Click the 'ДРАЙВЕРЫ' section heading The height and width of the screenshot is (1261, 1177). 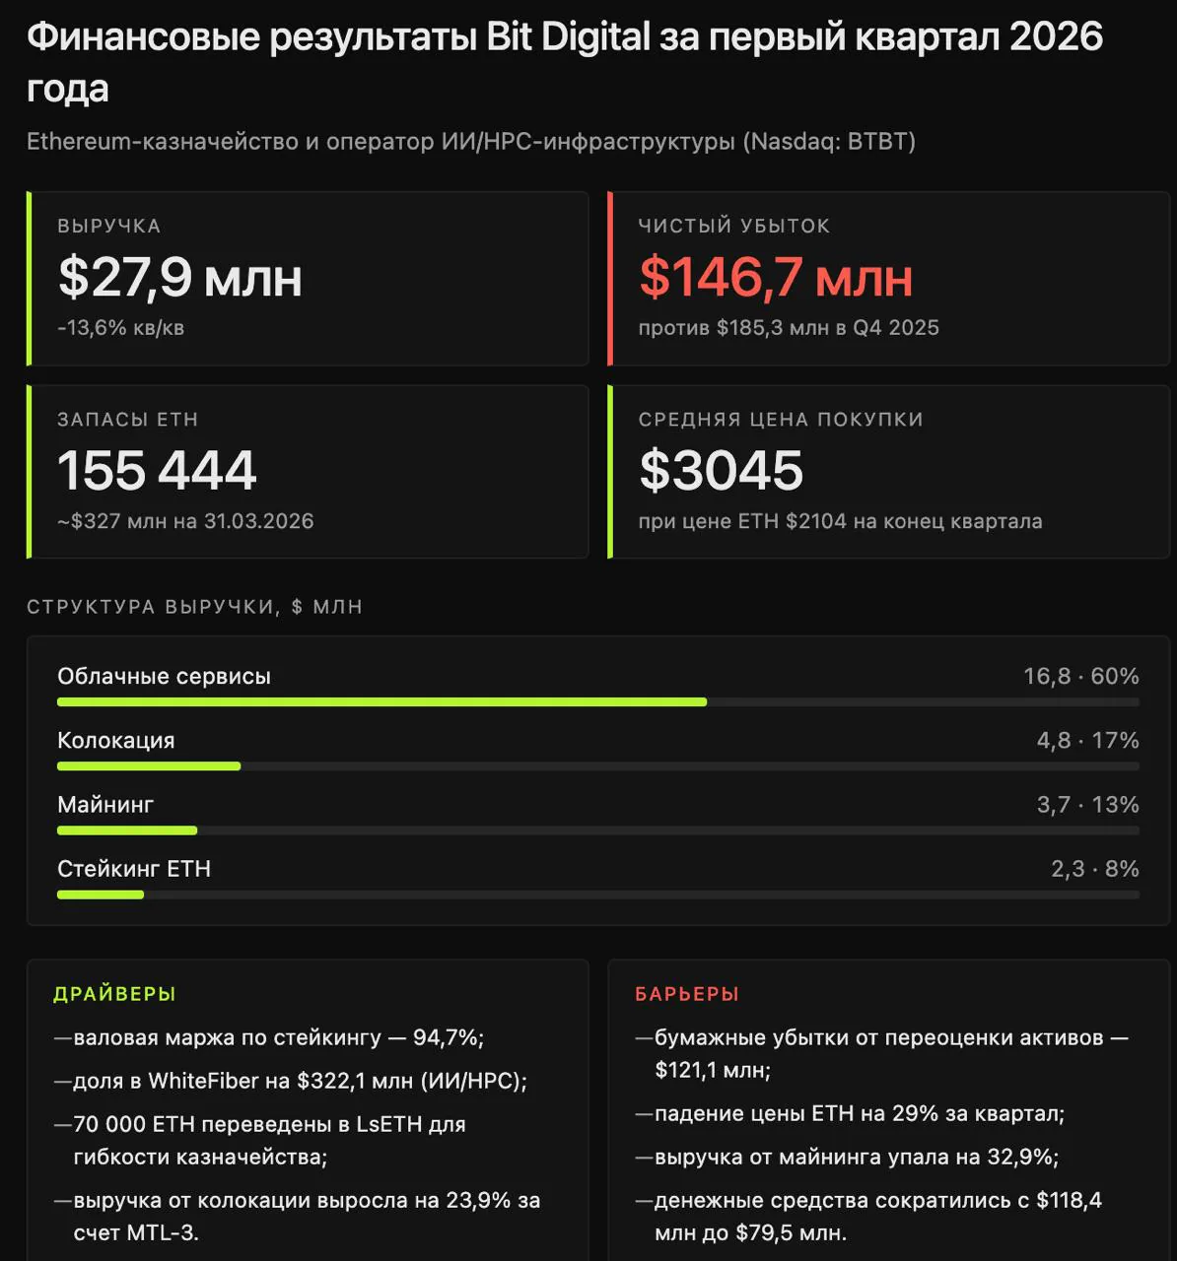115,994
